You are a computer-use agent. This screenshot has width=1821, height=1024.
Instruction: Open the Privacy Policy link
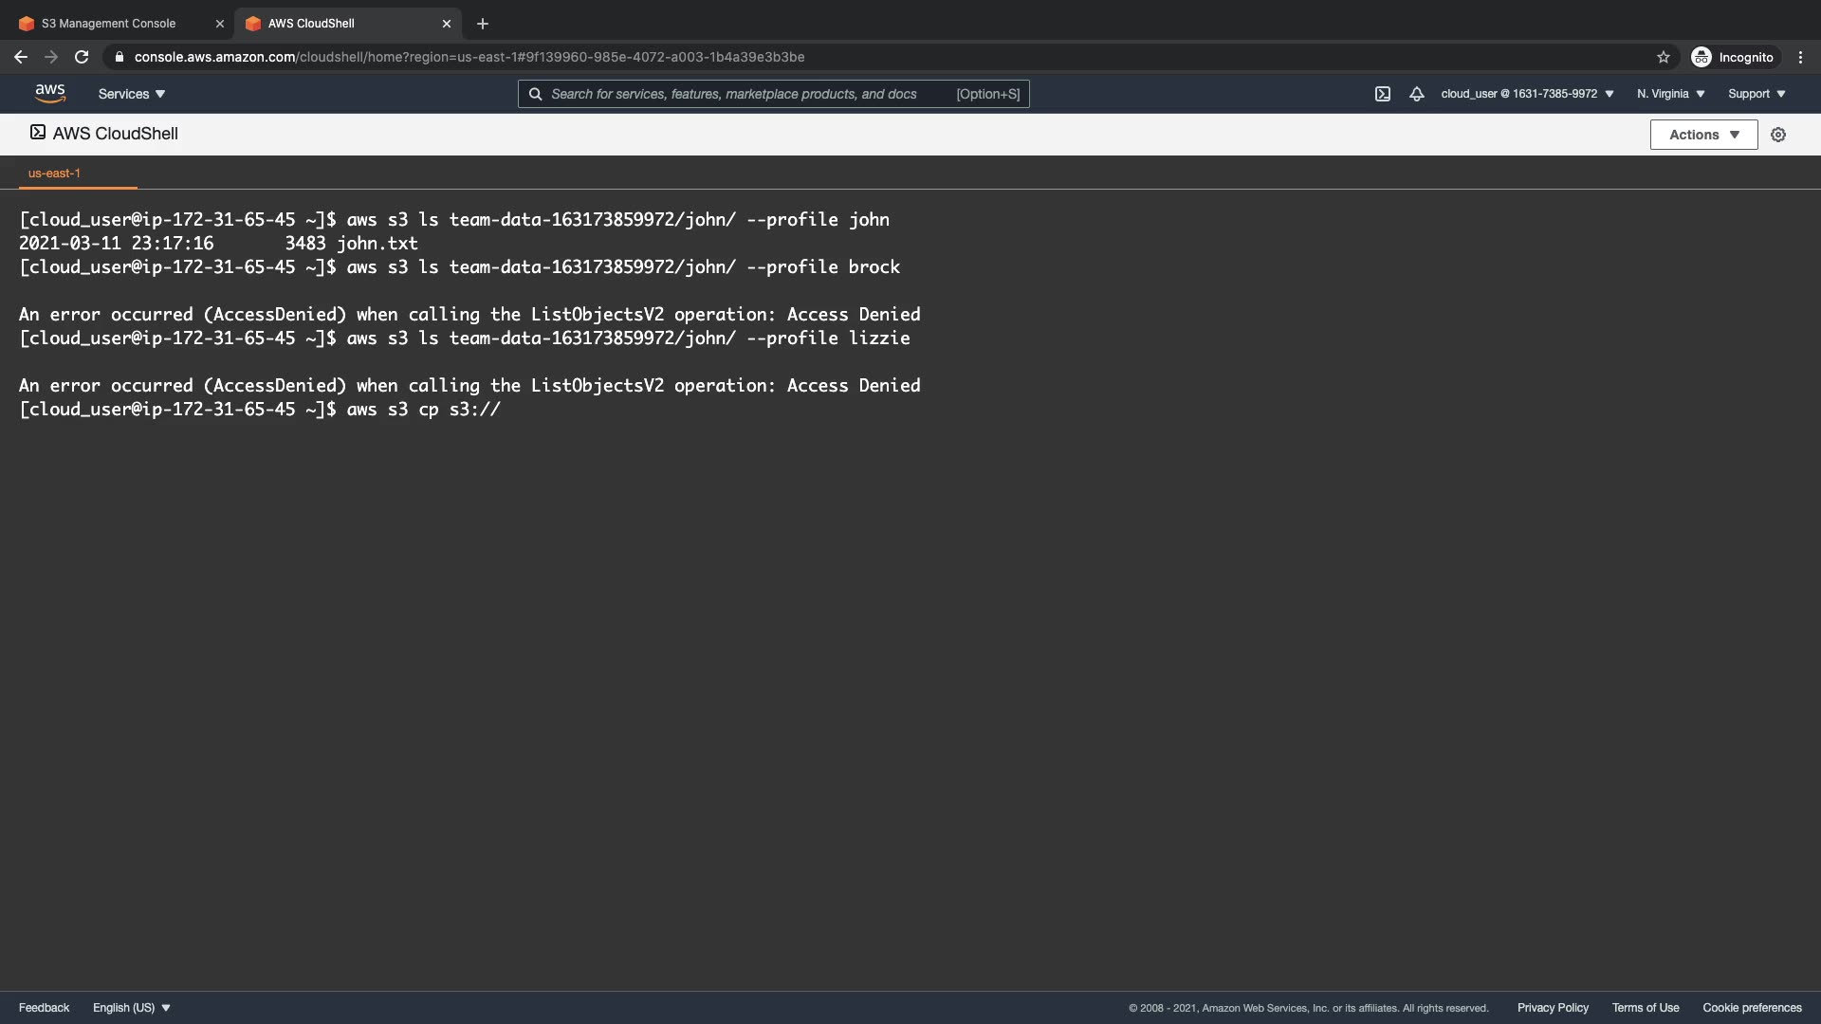point(1552,1008)
